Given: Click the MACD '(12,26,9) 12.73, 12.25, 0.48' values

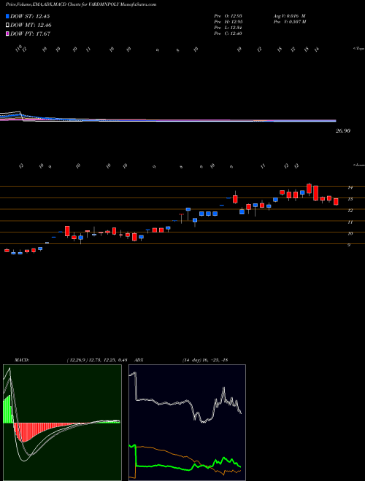Looking at the screenshot, I should point(97,360).
